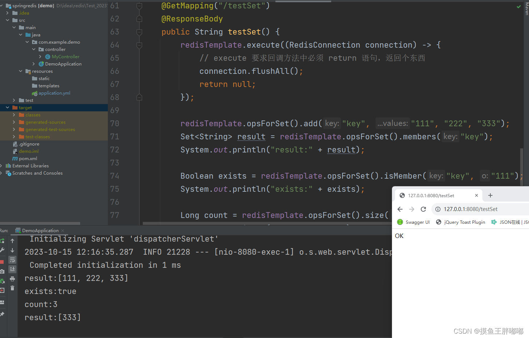Stop the running application with the red square
This screenshot has width=529, height=338.
click(x=2, y=262)
